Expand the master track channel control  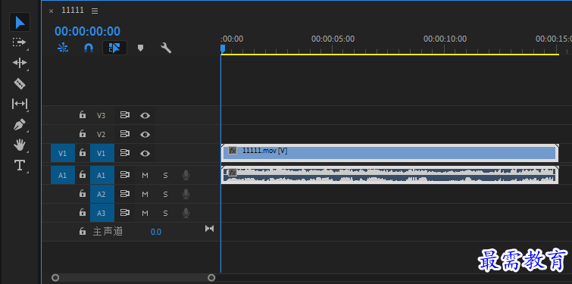(209, 229)
